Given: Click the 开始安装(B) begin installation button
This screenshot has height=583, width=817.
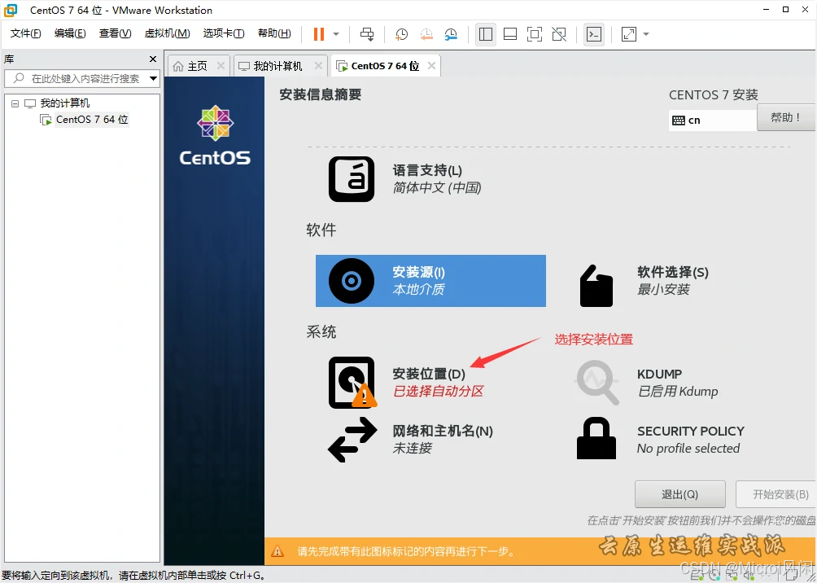Looking at the screenshot, I should pyautogui.click(x=776, y=494).
